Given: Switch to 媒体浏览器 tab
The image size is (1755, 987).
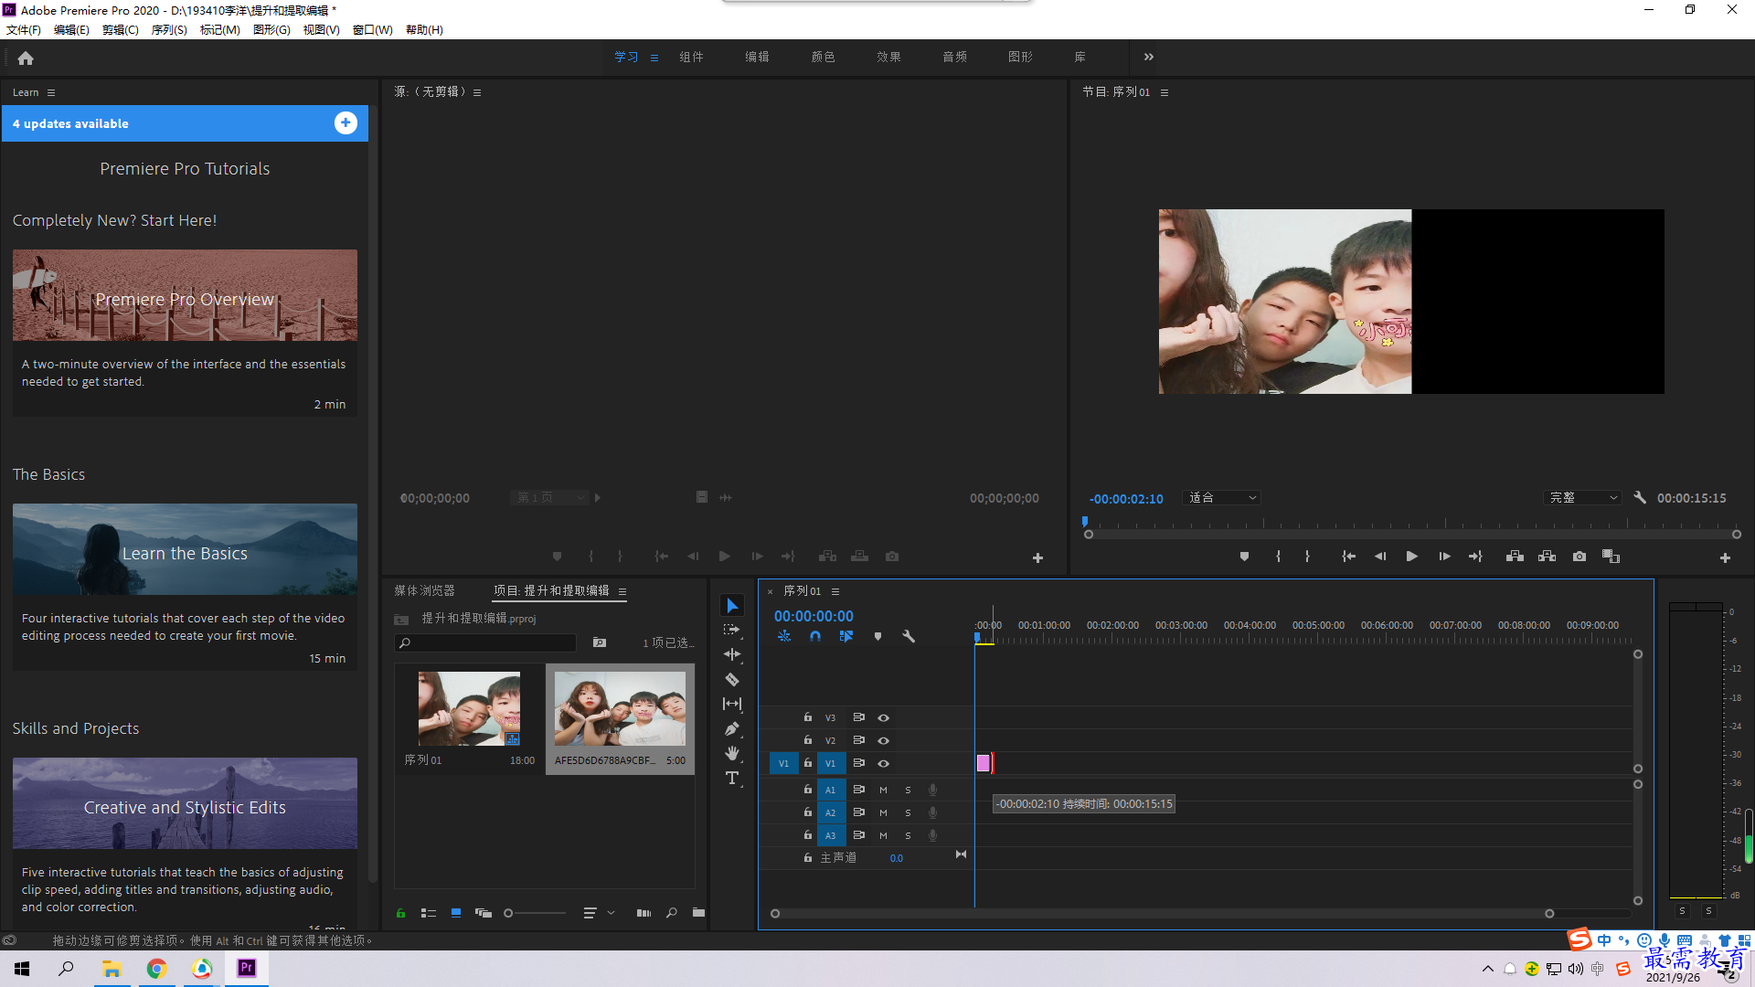Looking at the screenshot, I should tap(424, 590).
